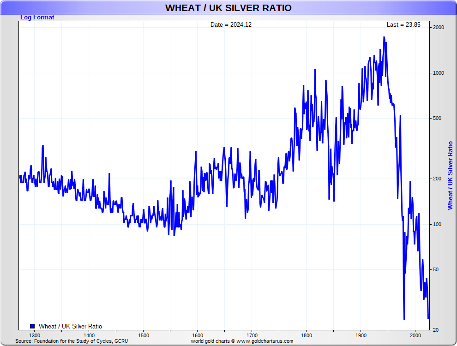Click the Foundation for the Study of Cycles source text
The image size is (457, 346).
72,341
